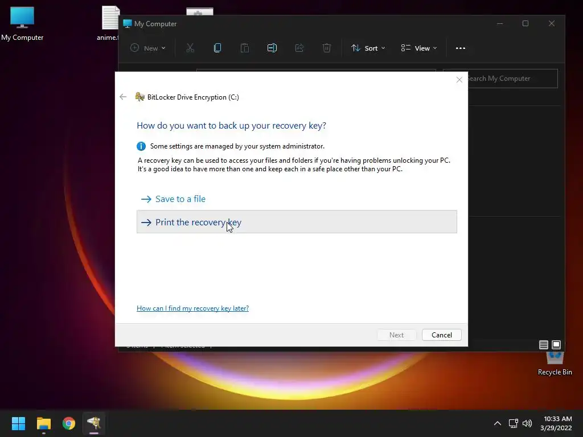Select My Computer desktop icon
This screenshot has width=583, height=437.
tap(22, 23)
